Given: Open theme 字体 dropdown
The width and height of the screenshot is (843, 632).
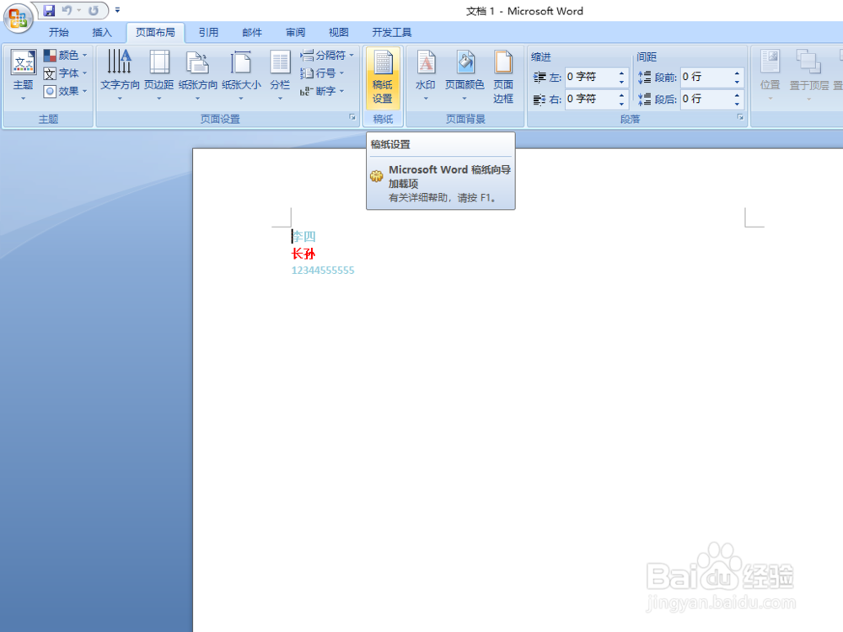Looking at the screenshot, I should (x=66, y=73).
